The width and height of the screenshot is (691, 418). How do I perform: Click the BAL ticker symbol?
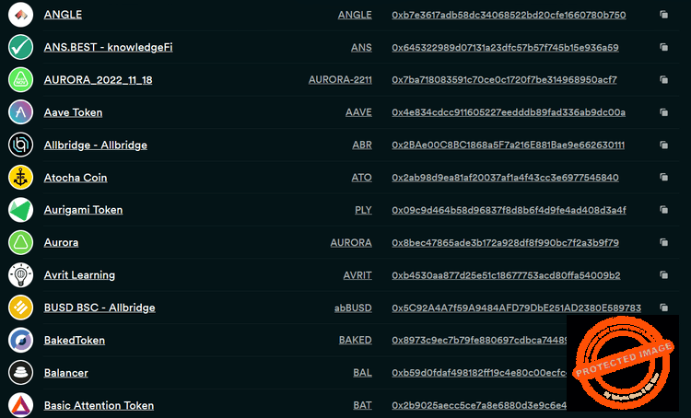(362, 373)
